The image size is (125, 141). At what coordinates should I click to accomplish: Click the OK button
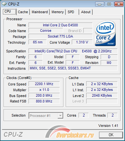111,135
